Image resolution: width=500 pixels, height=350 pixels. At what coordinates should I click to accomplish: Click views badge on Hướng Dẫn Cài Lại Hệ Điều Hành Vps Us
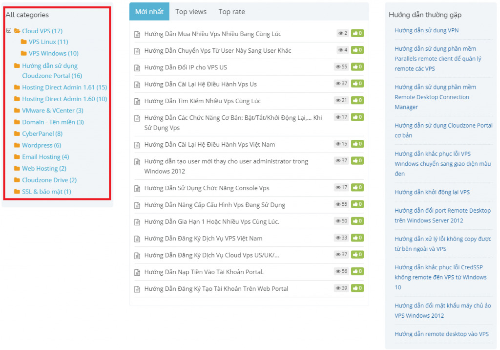pyautogui.click(x=341, y=84)
